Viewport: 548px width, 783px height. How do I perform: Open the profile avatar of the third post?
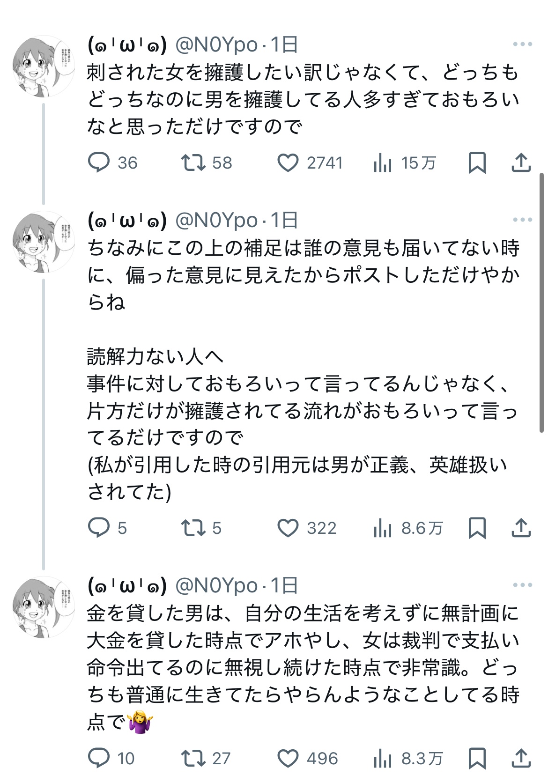coord(43,607)
